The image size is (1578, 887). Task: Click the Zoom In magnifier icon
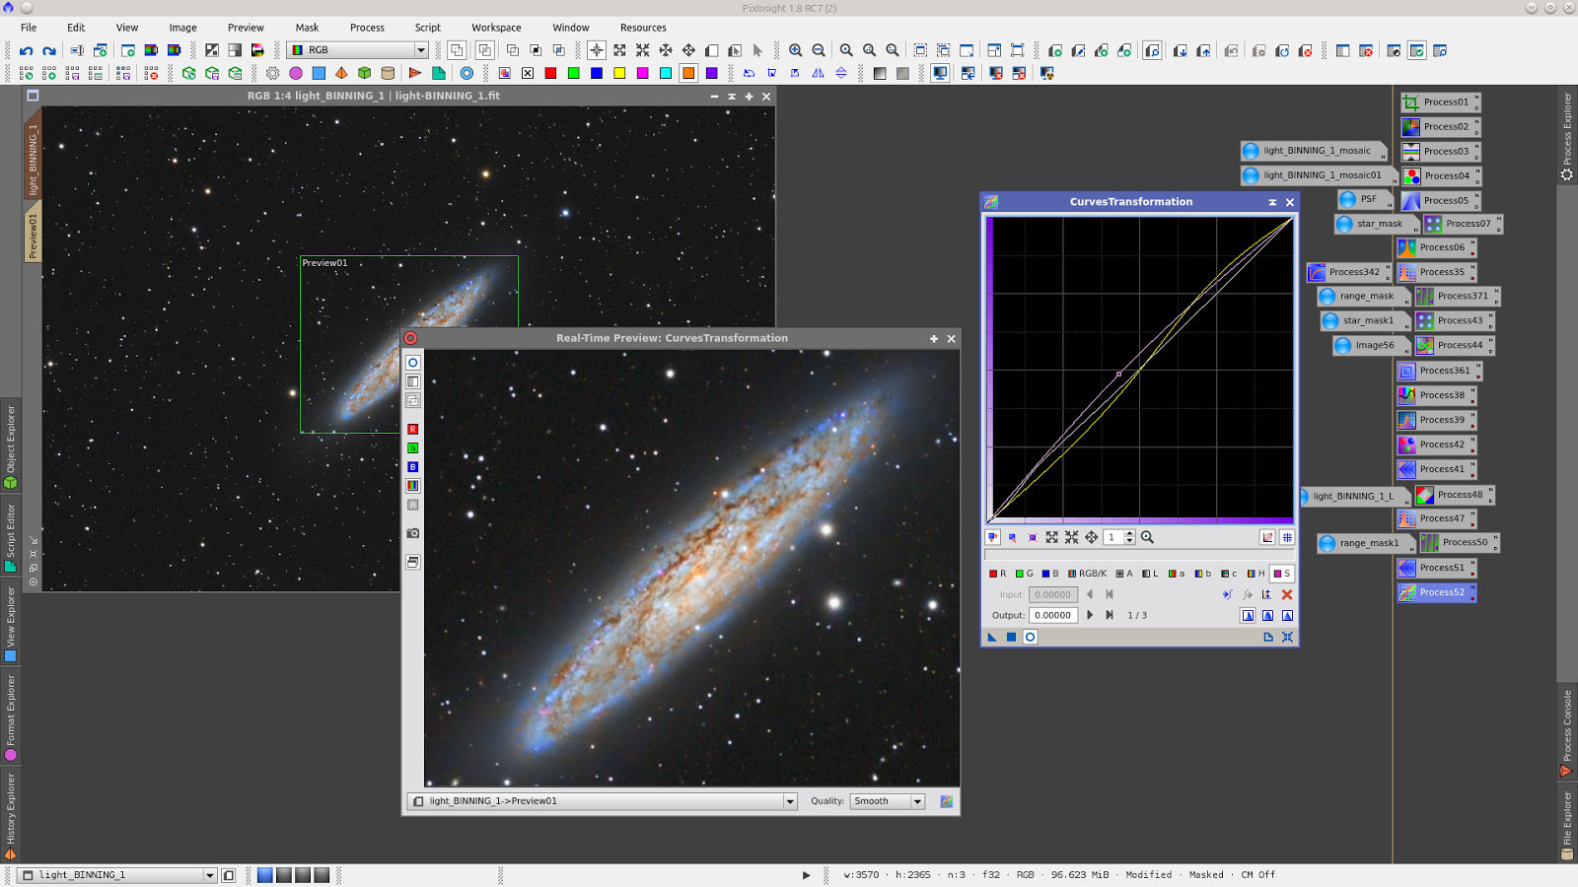tap(795, 50)
